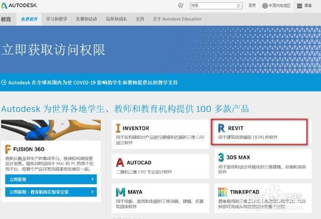Click the globe region icon
The width and height of the screenshot is (321, 219).
(265, 6)
